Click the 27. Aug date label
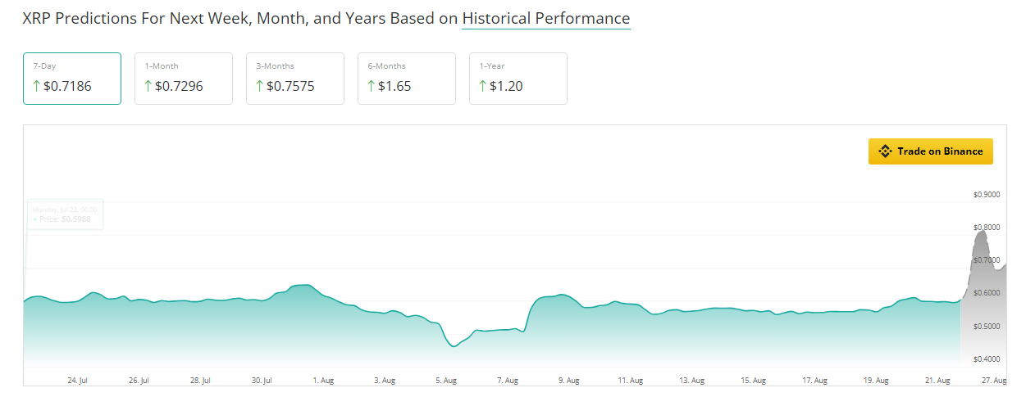The height and width of the screenshot is (397, 1026). (992, 381)
